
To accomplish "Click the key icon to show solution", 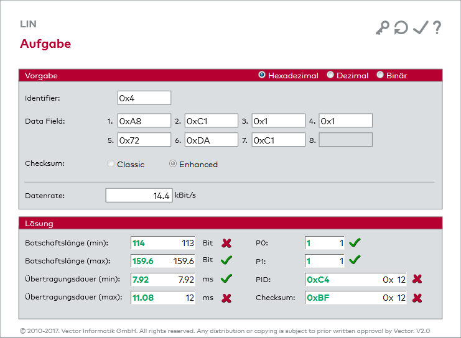I will 382,28.
